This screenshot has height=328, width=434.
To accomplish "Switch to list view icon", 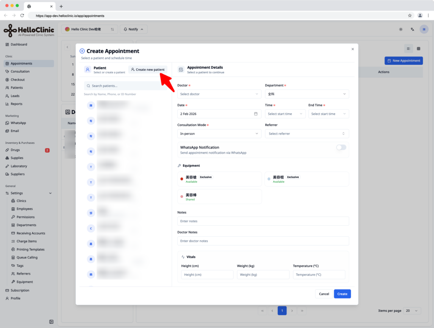I will tap(408, 49).
